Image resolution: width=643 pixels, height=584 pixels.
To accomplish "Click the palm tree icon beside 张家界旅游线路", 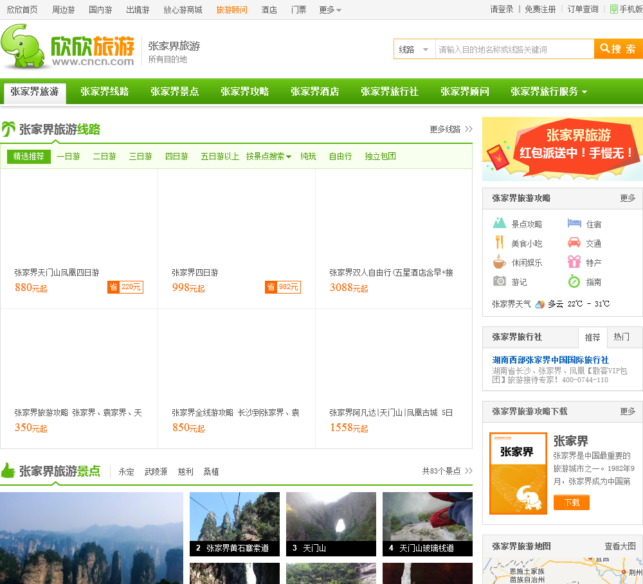I will (8, 129).
